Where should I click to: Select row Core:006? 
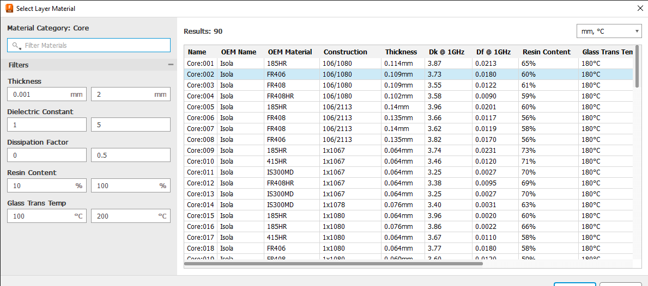coord(408,118)
